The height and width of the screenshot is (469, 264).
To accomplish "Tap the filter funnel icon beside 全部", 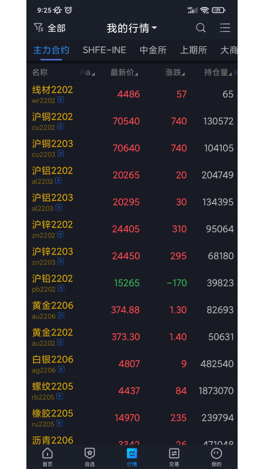I will pos(38,28).
